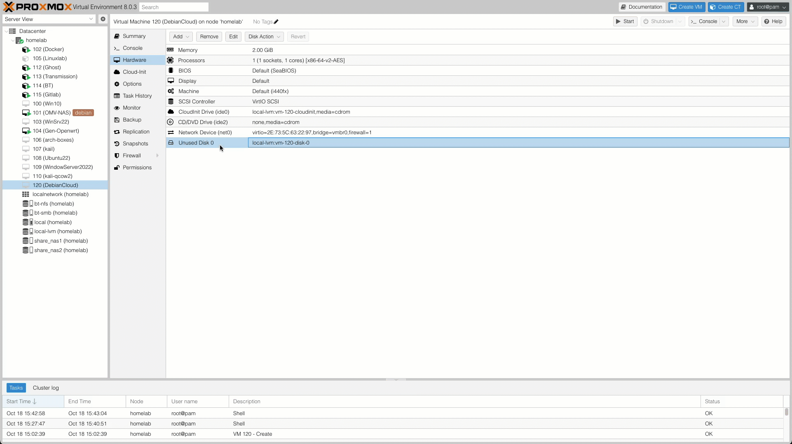Screen dimensions: 792x444
Task: Click the localnetwork grid icon
Action: (x=26, y=194)
